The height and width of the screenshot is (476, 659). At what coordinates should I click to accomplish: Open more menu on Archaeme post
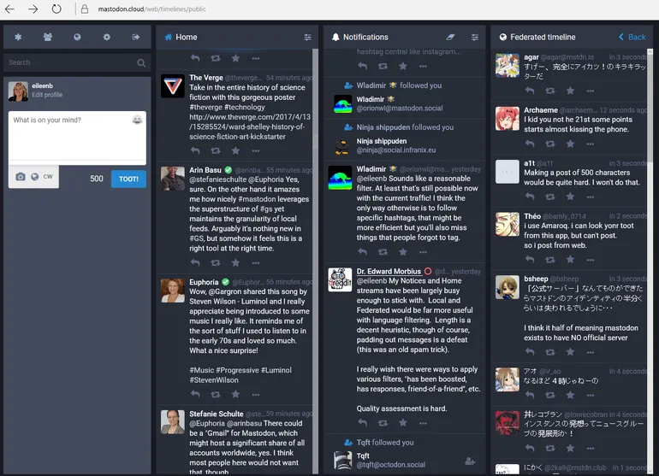coord(590,144)
